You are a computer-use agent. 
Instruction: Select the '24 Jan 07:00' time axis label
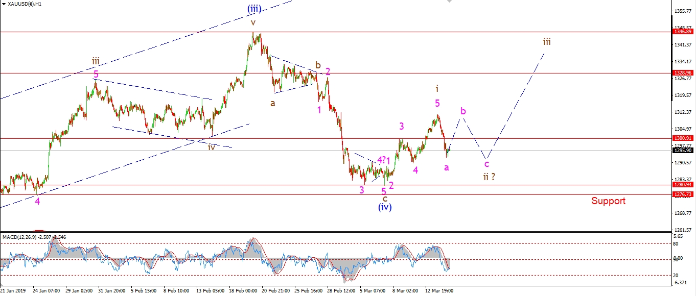tap(47, 291)
